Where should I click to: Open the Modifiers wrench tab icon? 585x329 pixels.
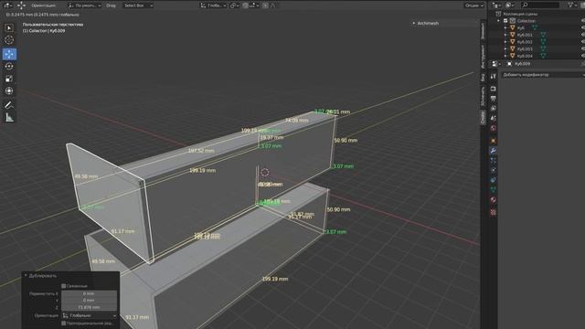pos(494,150)
